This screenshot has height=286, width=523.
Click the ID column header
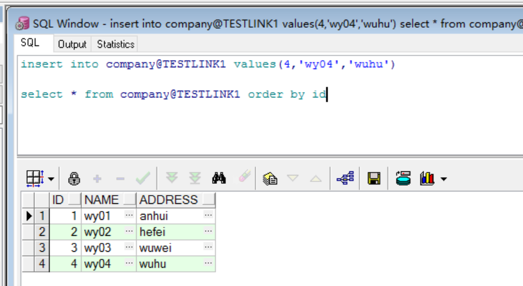point(58,200)
